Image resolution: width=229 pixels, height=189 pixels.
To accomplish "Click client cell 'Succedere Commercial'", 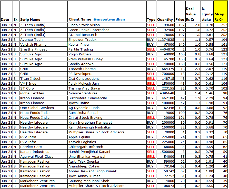I will click(x=107, y=98).
